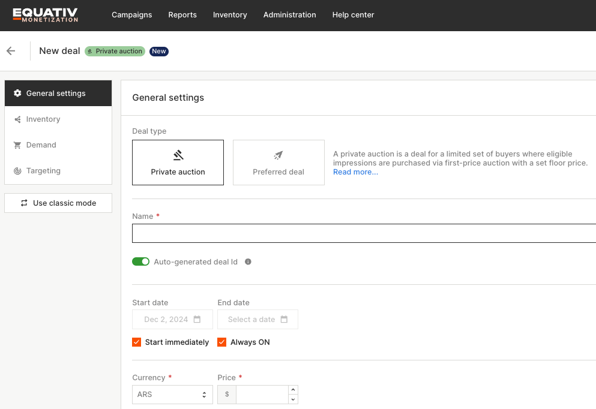Image resolution: width=596 pixels, height=409 pixels.
Task: Open the Reports menu
Action: click(x=182, y=15)
